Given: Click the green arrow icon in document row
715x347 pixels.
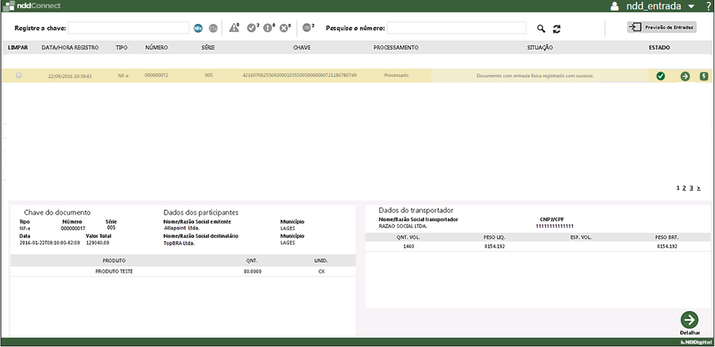Looking at the screenshot, I should coord(684,76).
